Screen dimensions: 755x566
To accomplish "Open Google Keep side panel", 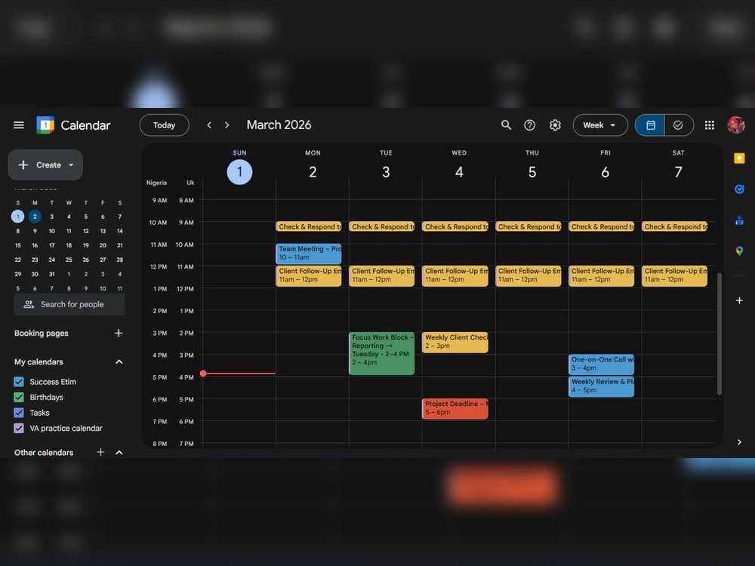I will (739, 158).
